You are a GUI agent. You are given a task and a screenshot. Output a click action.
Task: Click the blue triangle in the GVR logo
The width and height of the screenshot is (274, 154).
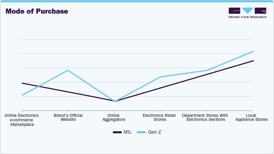pos(247,11)
